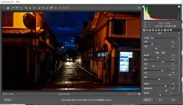Click the zoom-out minus button beside 21%
Viewport: 183px width, 105px height.
tap(4, 94)
